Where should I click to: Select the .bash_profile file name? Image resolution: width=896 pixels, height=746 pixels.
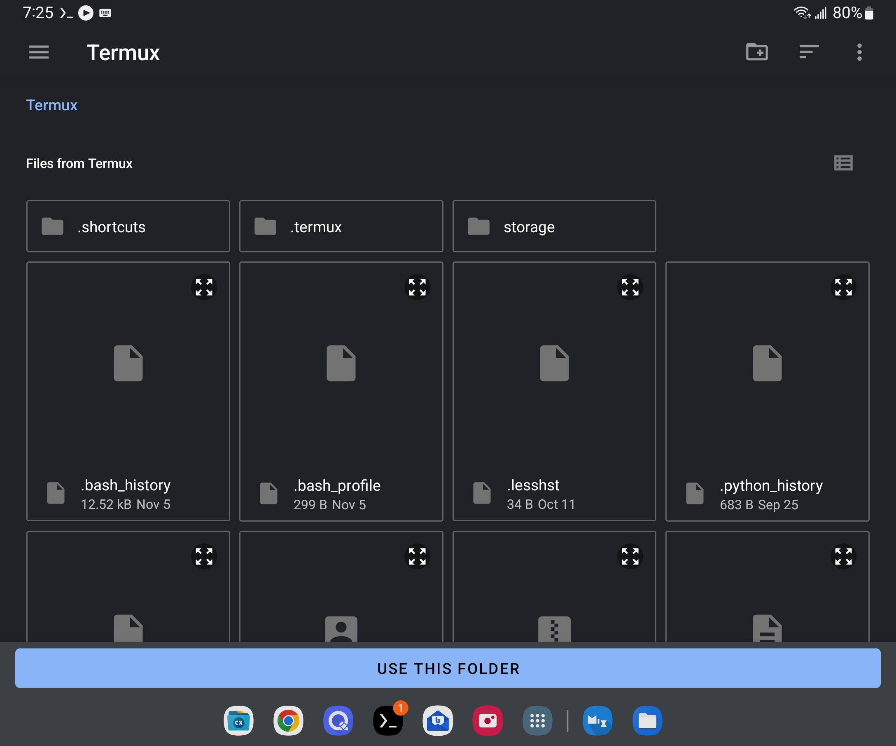[x=337, y=485]
